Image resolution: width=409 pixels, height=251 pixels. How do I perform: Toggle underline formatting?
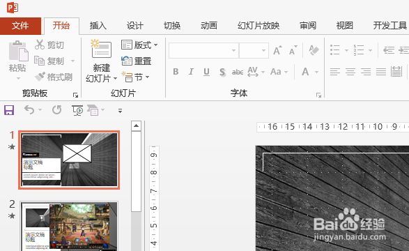click(206, 72)
